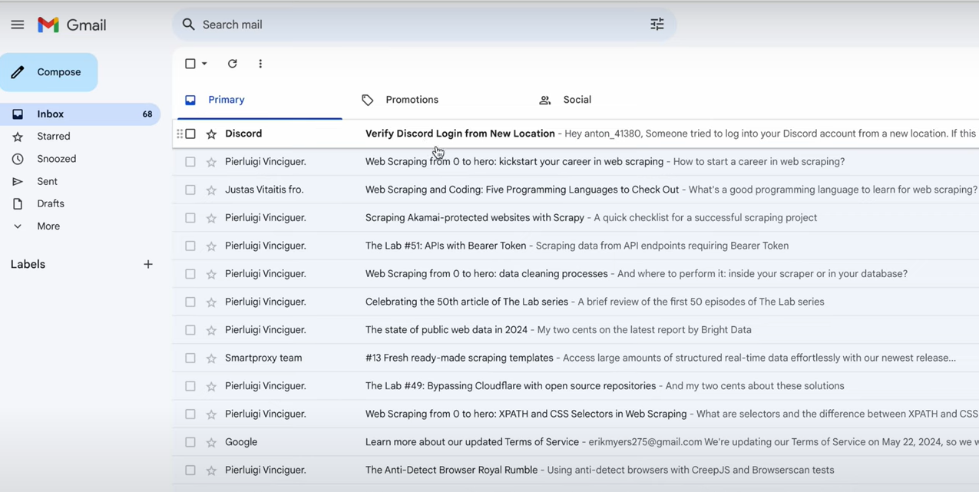This screenshot has width=979, height=492.
Task: Open the main menu hamburger icon
Action: (x=17, y=25)
